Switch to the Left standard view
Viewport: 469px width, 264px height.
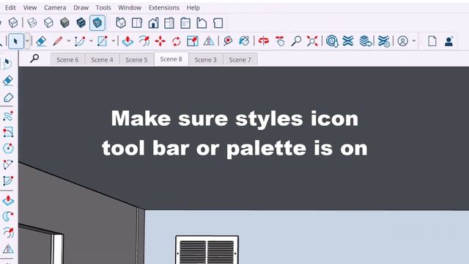tap(202, 23)
